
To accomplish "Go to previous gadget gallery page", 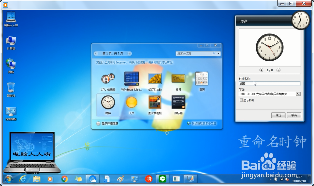I will coord(96,53).
